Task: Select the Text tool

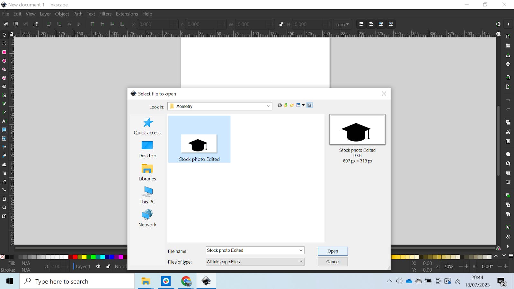Action: [x=4, y=121]
